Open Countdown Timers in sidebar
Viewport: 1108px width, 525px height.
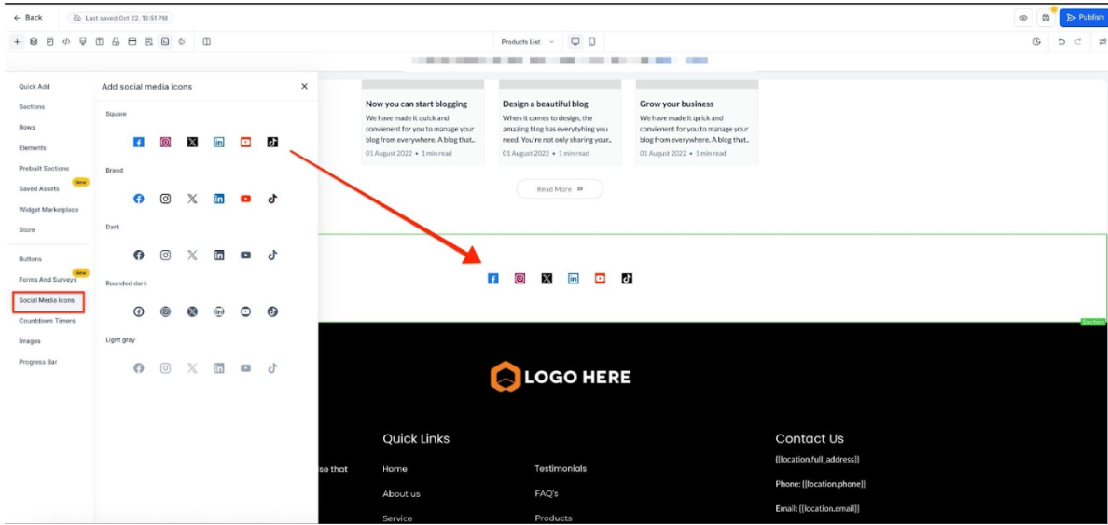point(47,321)
